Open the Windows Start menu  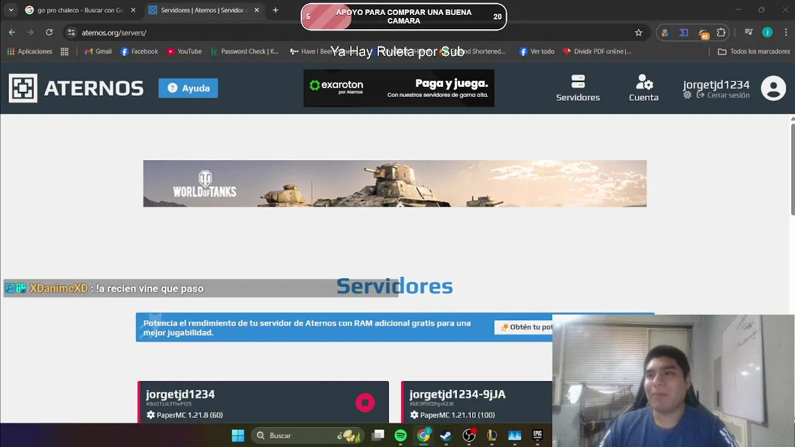(x=238, y=436)
